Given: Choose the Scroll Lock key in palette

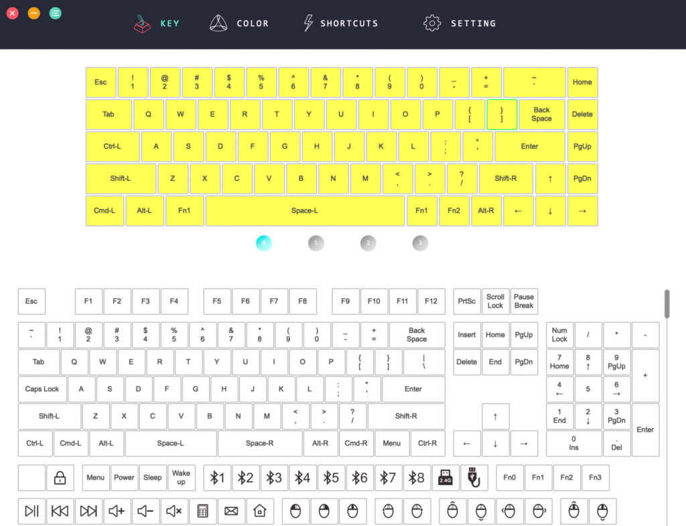Looking at the screenshot, I should [x=495, y=301].
